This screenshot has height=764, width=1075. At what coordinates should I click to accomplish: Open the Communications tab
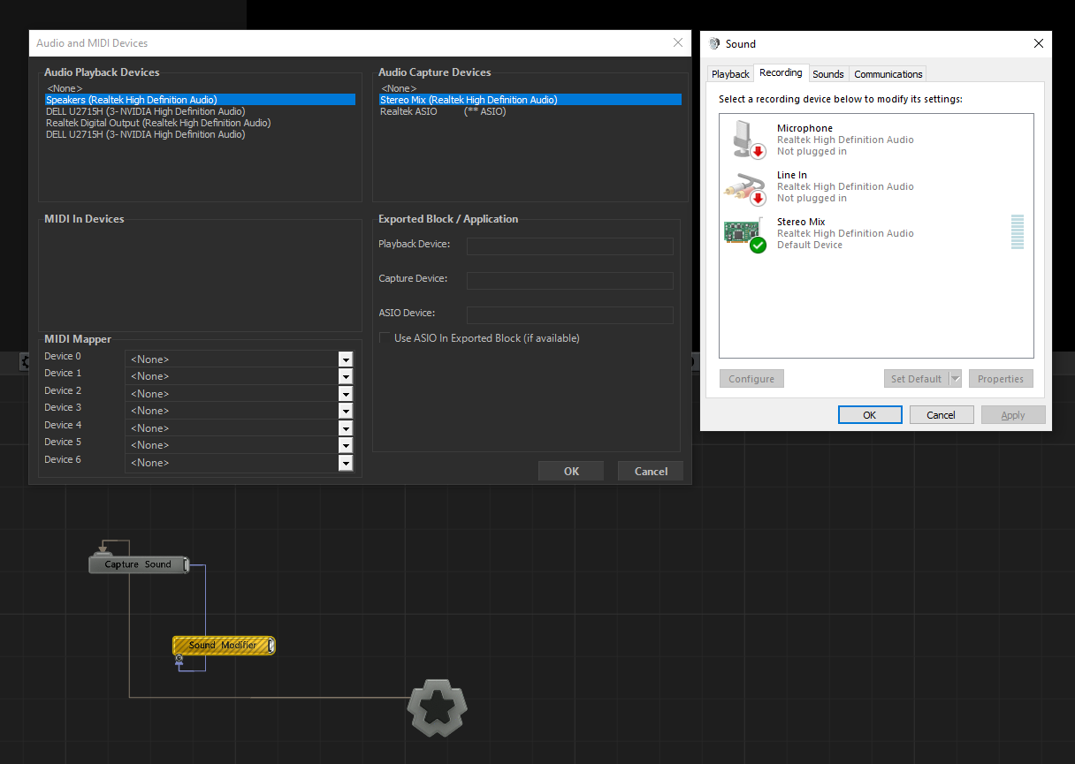888,74
